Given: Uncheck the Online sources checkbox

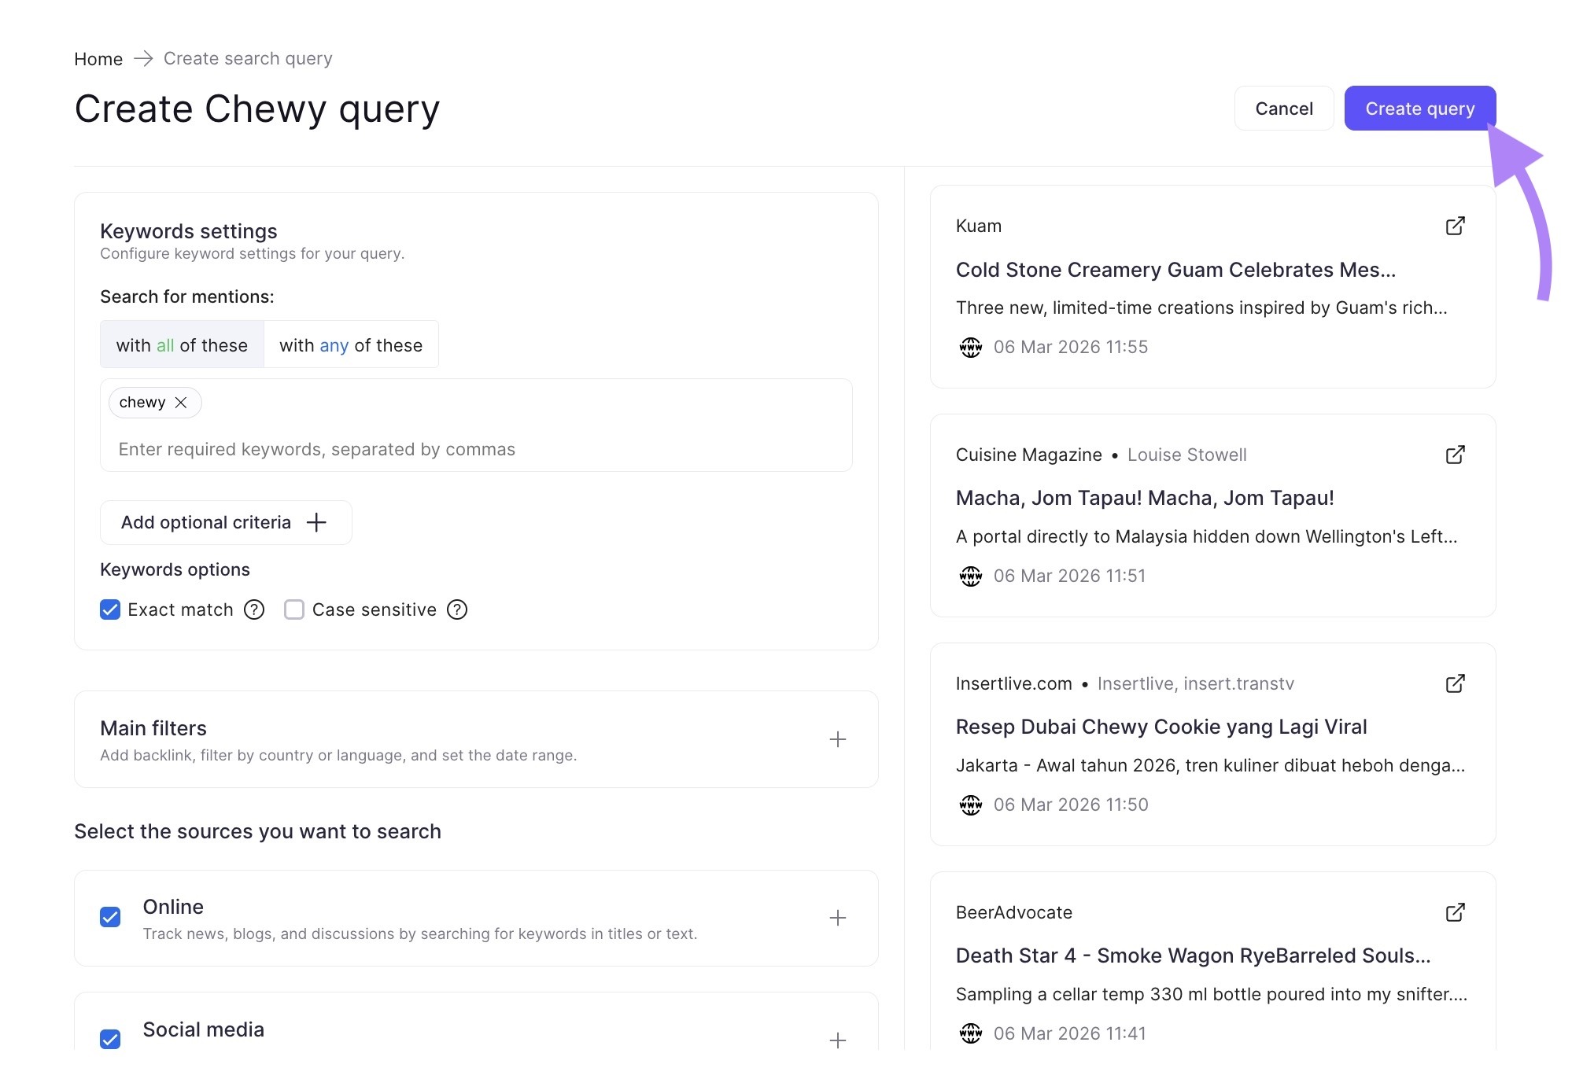Looking at the screenshot, I should point(109,917).
